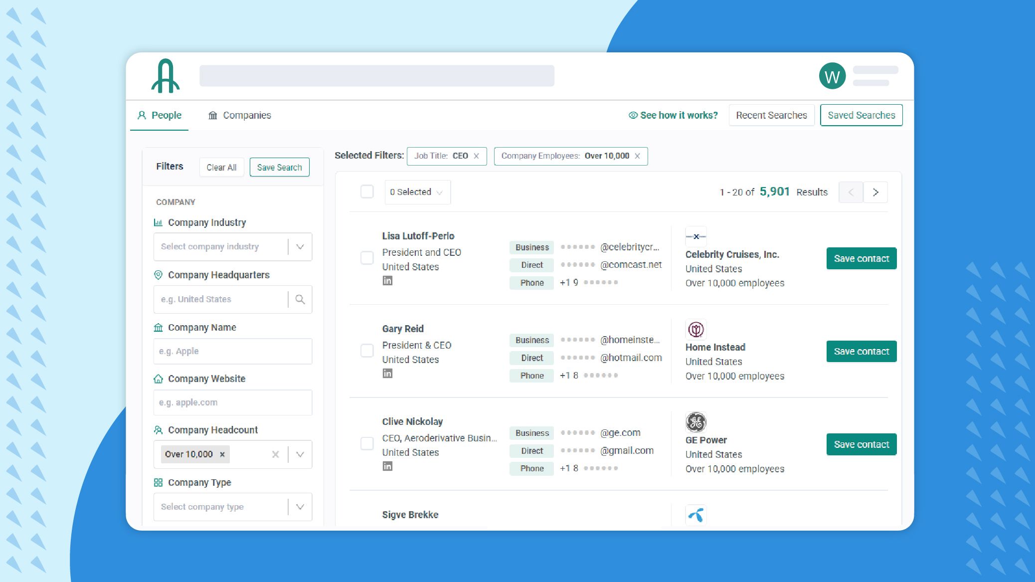This screenshot has width=1035, height=582.
Task: Expand the Company Industry dropdown
Action: pyautogui.click(x=300, y=247)
